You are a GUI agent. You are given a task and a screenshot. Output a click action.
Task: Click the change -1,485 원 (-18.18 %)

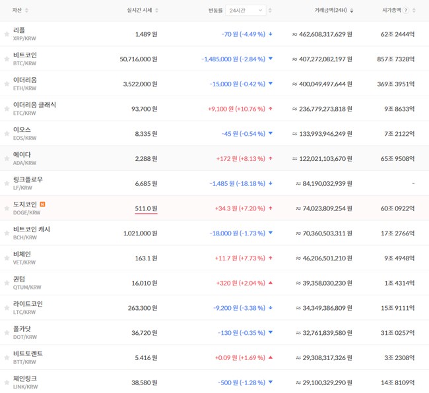[238, 183]
